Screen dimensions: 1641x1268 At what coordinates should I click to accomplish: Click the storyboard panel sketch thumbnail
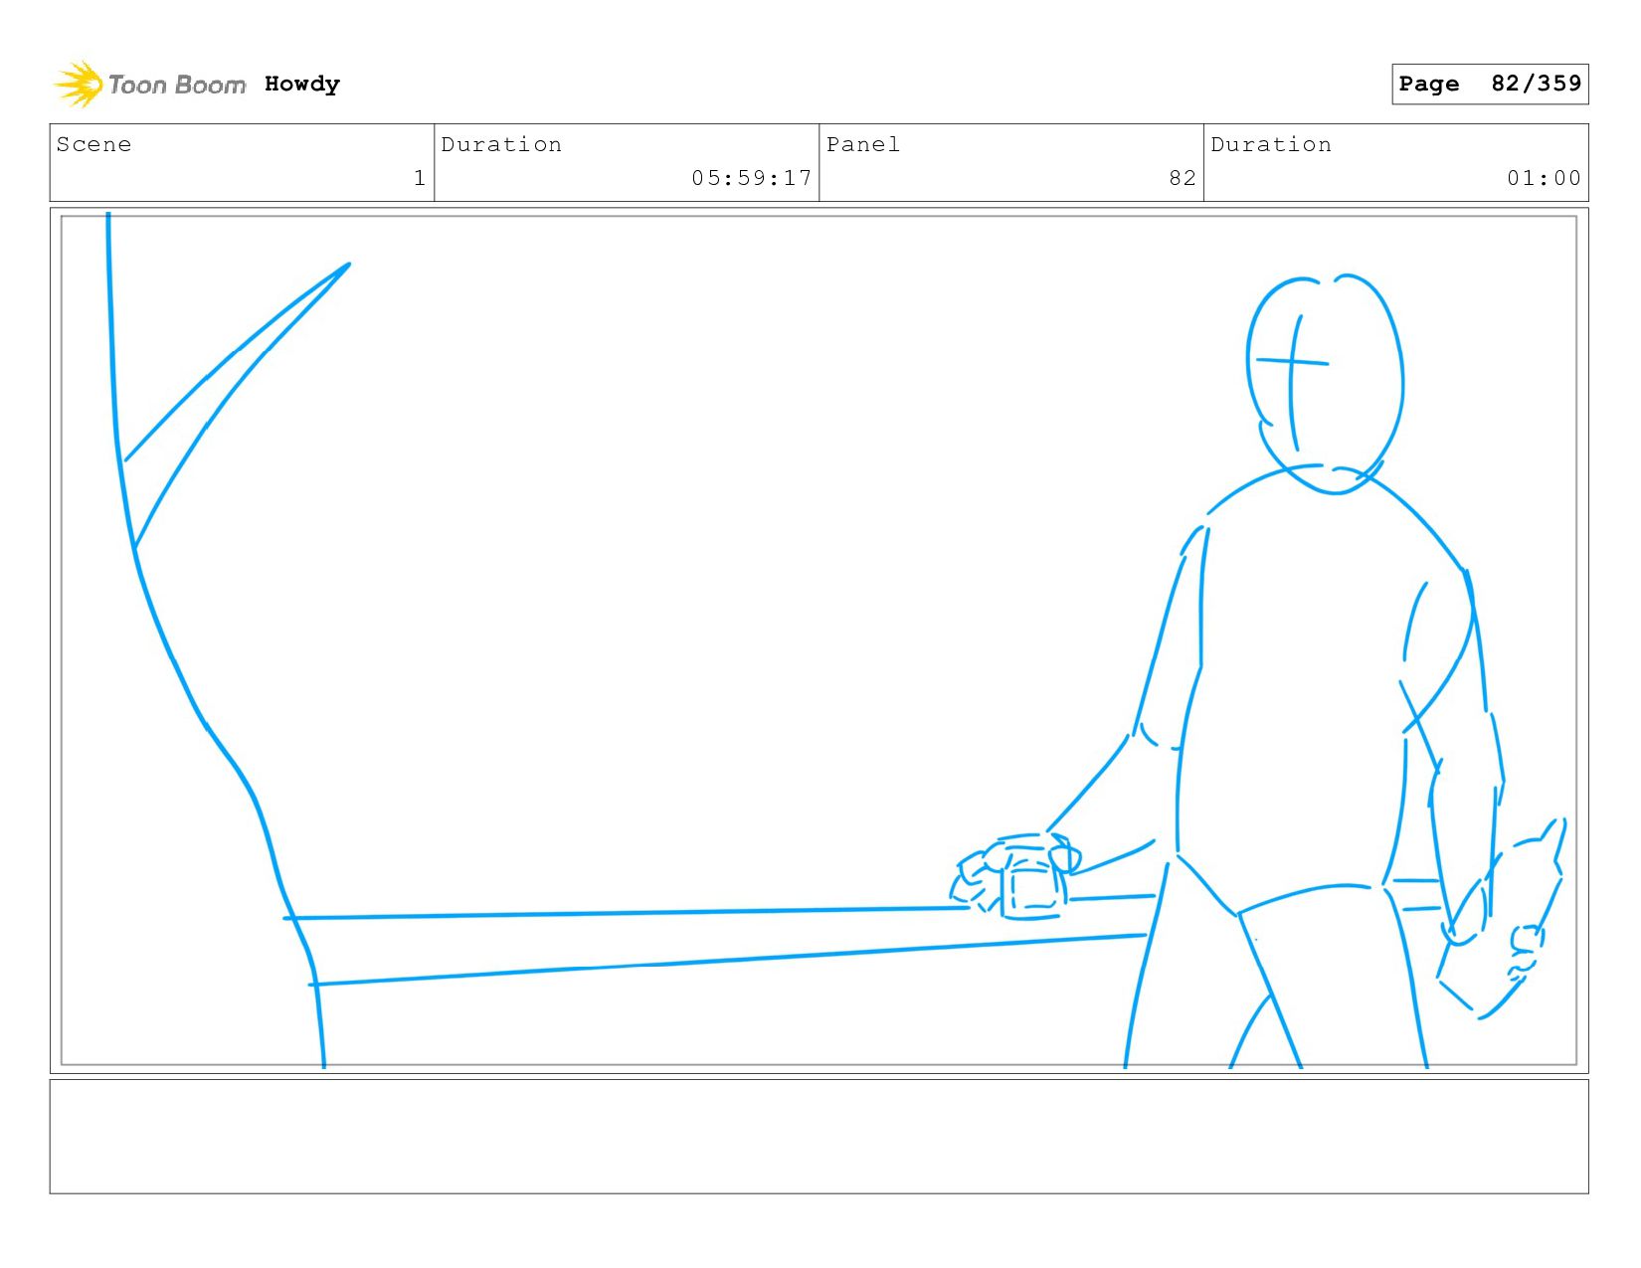coord(819,640)
